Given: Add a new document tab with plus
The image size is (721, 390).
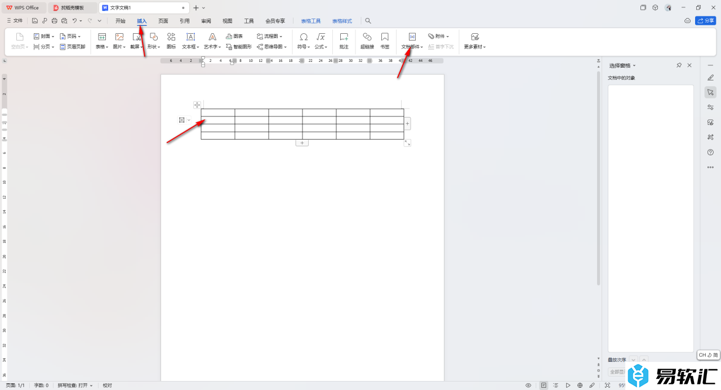Looking at the screenshot, I should click(196, 8).
